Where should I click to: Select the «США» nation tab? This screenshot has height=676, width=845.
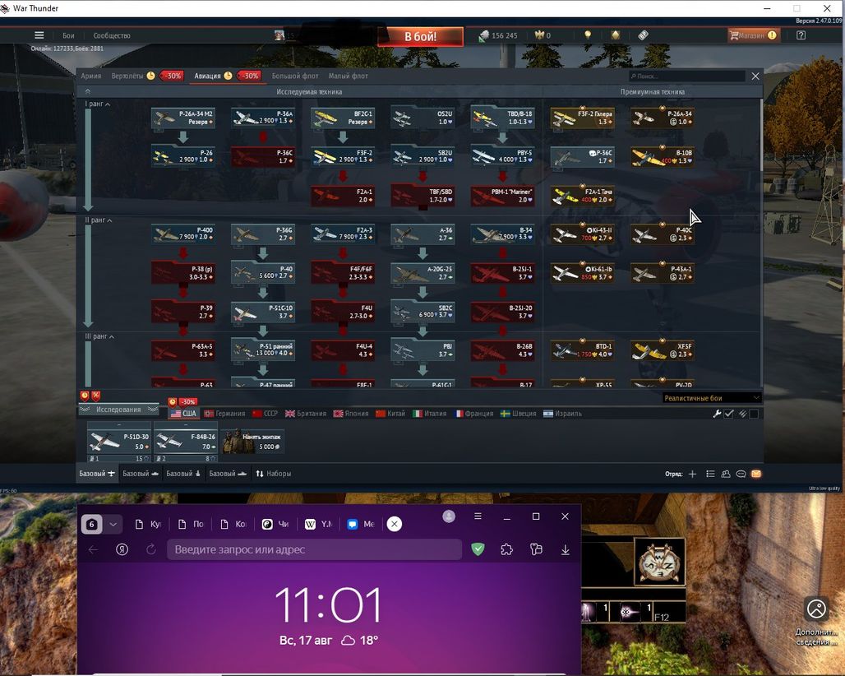click(x=184, y=414)
